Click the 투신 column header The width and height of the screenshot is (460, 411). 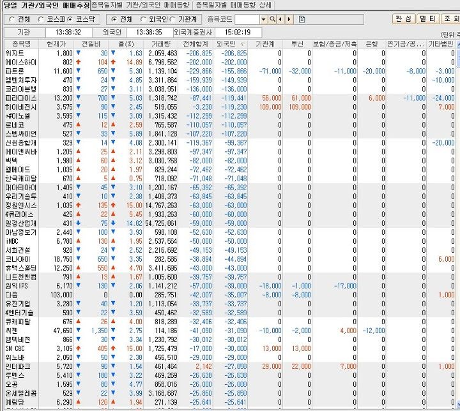click(x=297, y=44)
